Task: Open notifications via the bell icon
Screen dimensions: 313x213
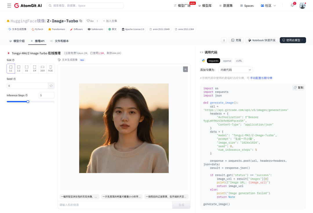Action: pos(292,5)
